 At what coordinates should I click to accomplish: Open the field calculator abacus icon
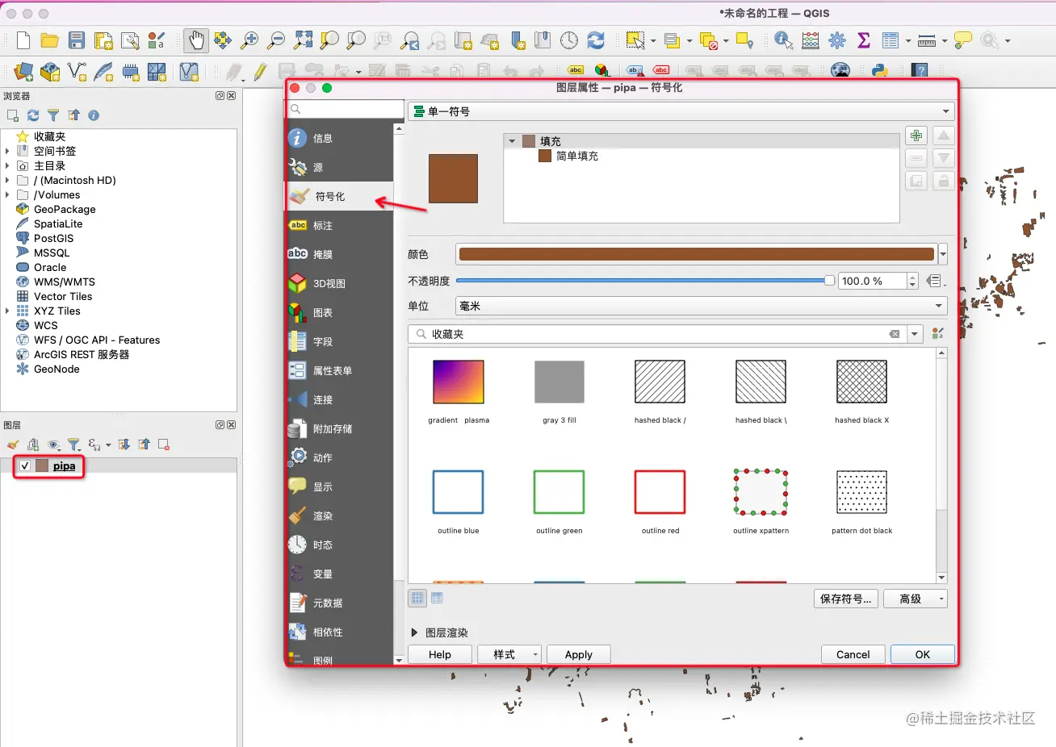point(811,40)
